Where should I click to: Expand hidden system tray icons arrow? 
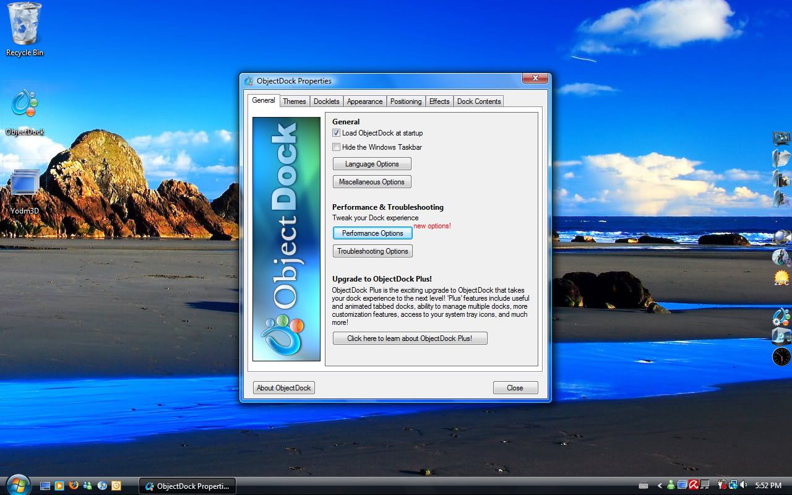point(660,486)
